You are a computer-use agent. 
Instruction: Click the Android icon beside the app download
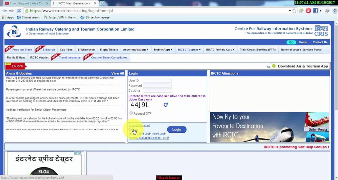(x=274, y=66)
